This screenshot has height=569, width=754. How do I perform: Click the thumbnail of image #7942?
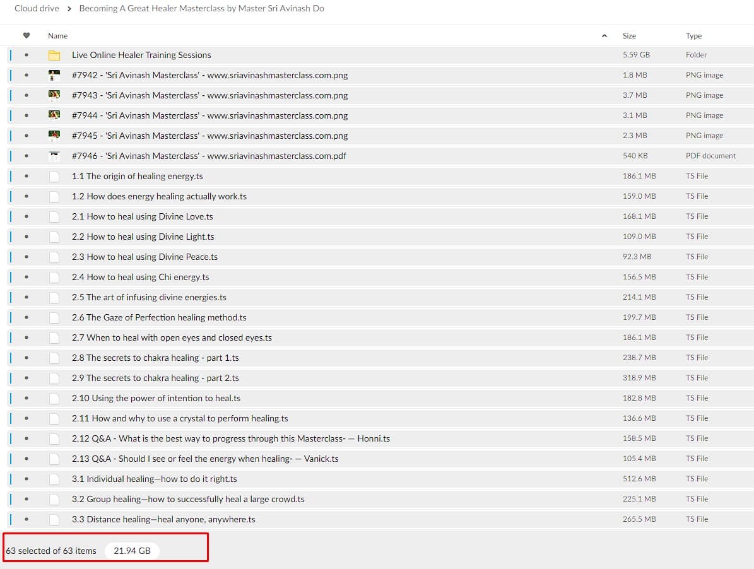pyautogui.click(x=54, y=75)
